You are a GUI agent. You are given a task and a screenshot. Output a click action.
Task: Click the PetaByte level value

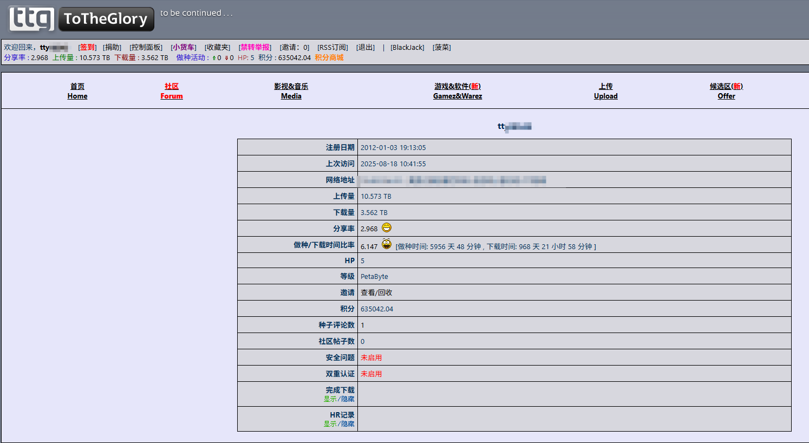click(374, 276)
